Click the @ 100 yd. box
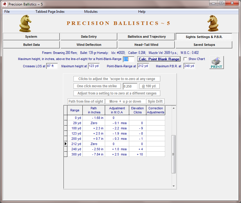The height and width of the screenshot is (203, 241). pyautogui.click(x=150, y=86)
